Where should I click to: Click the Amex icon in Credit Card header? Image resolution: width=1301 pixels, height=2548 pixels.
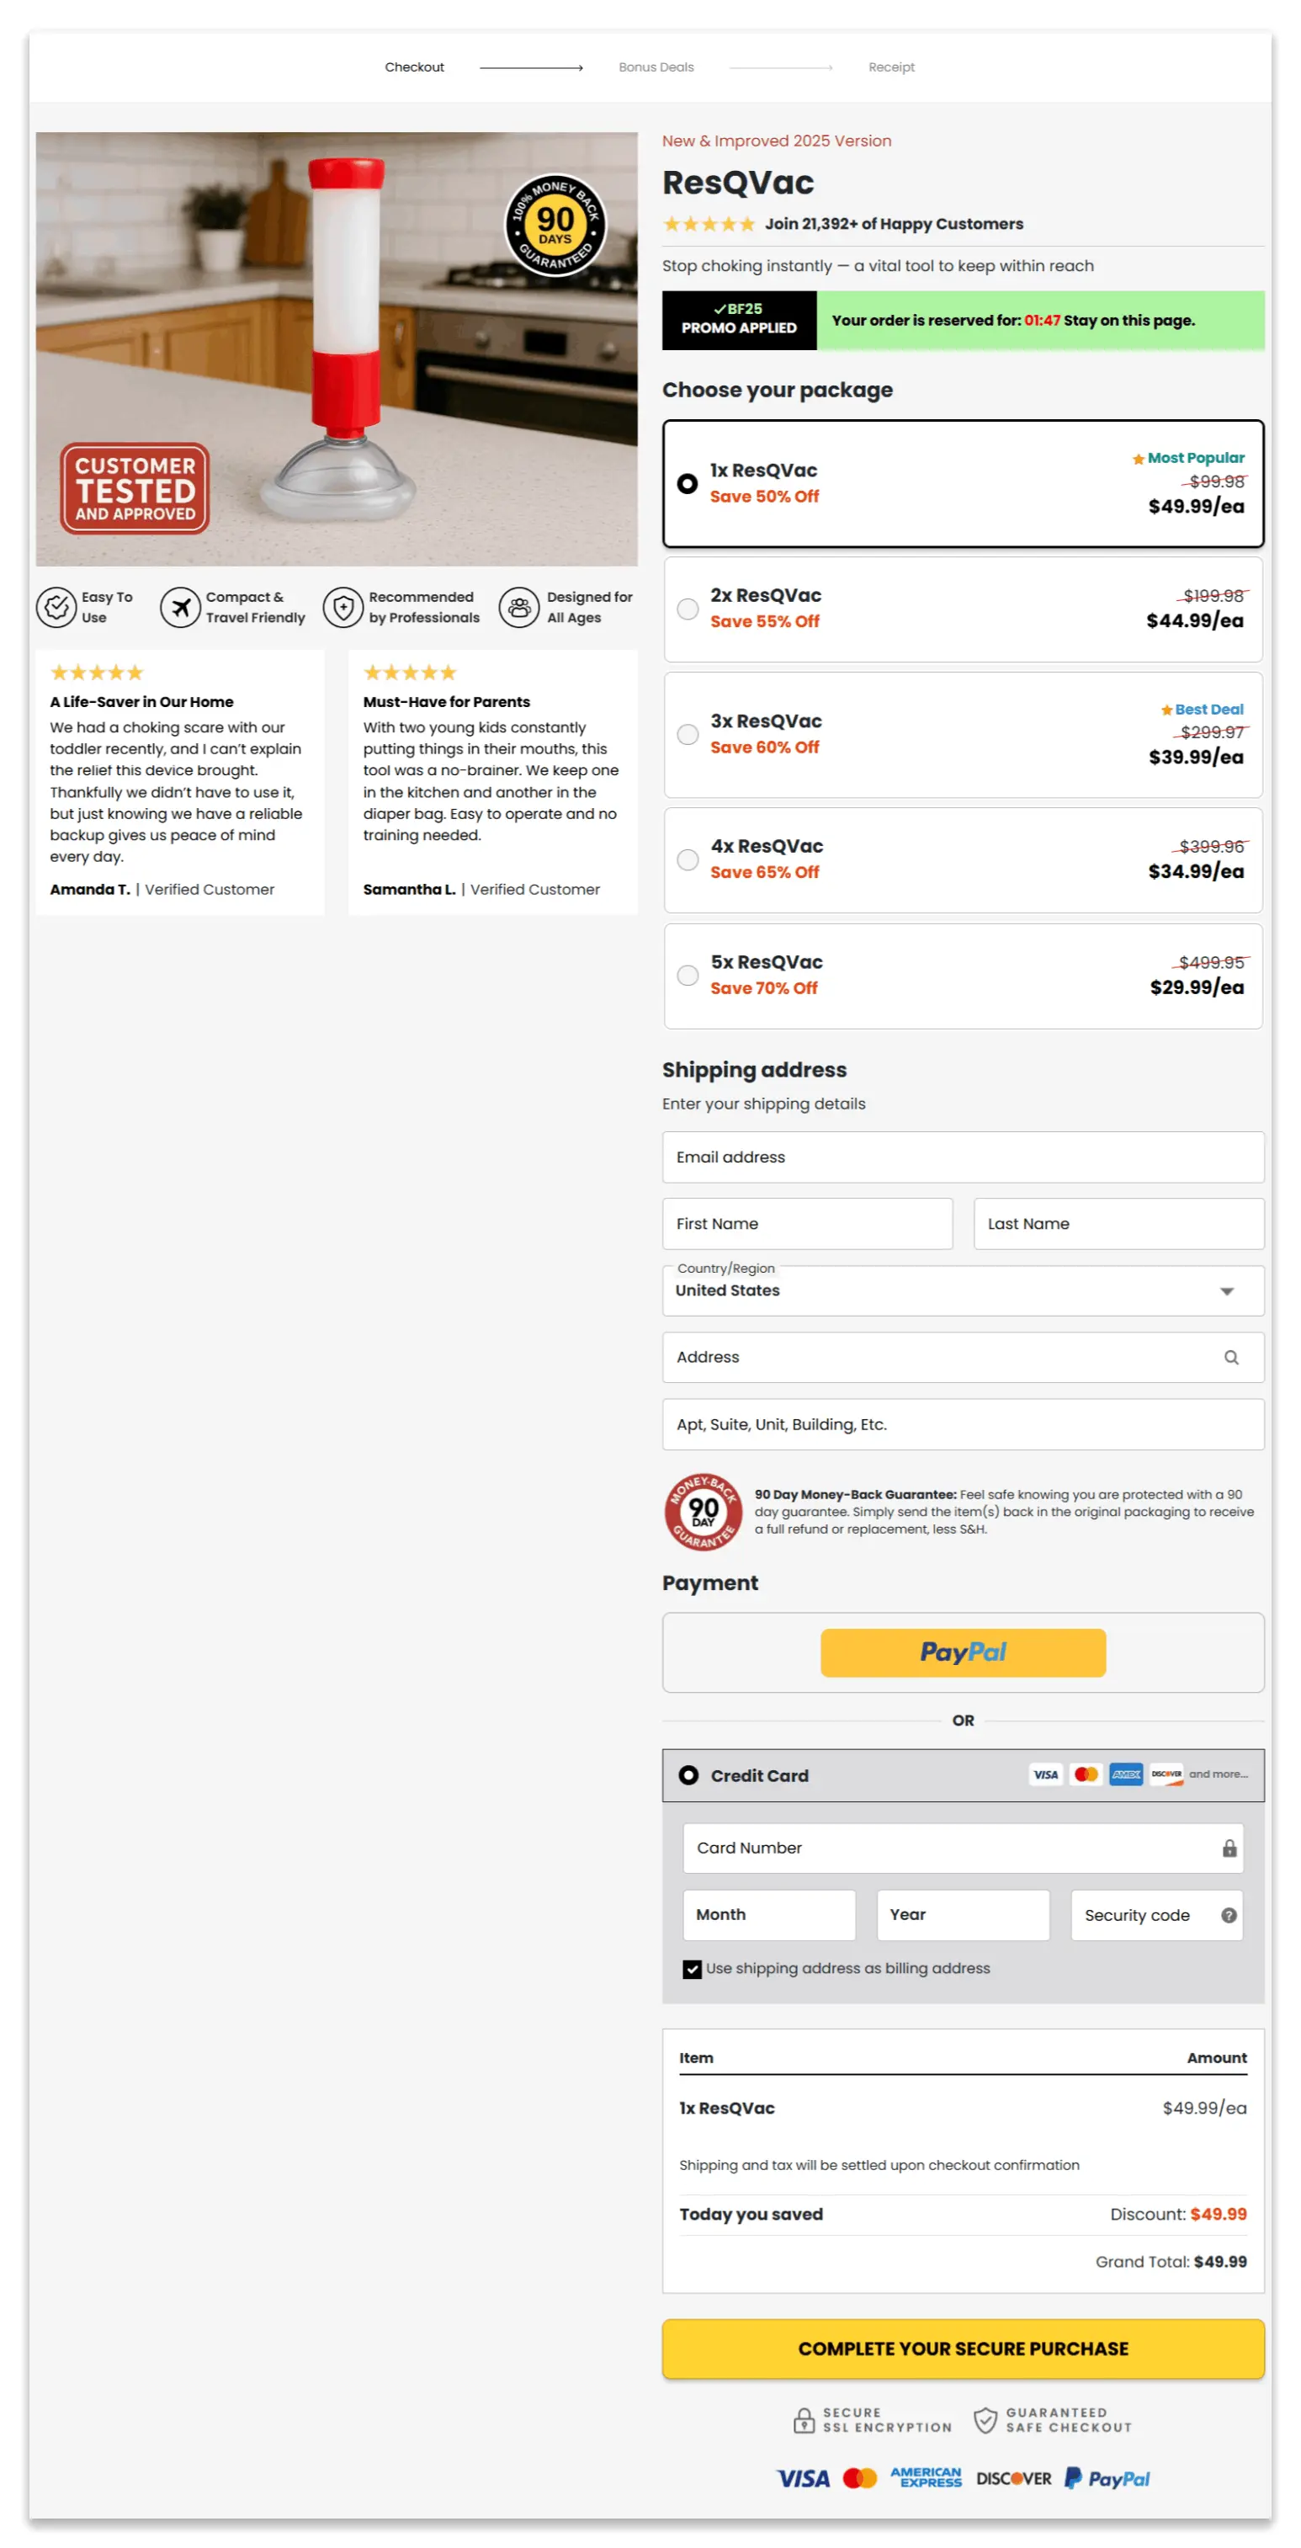1126,1774
